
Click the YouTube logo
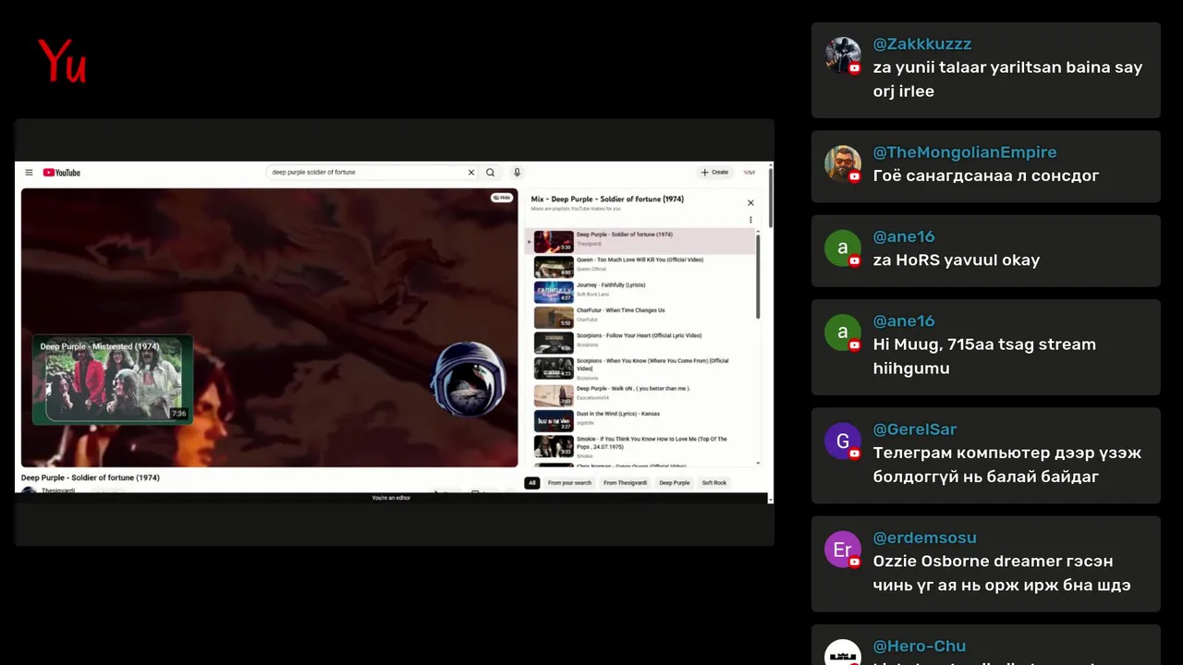pyautogui.click(x=62, y=173)
